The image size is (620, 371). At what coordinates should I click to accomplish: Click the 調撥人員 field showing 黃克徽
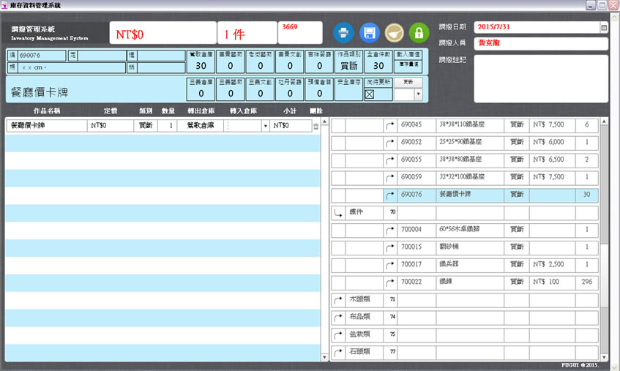tap(540, 43)
